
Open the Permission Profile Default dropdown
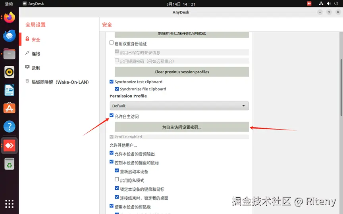tap(179, 106)
